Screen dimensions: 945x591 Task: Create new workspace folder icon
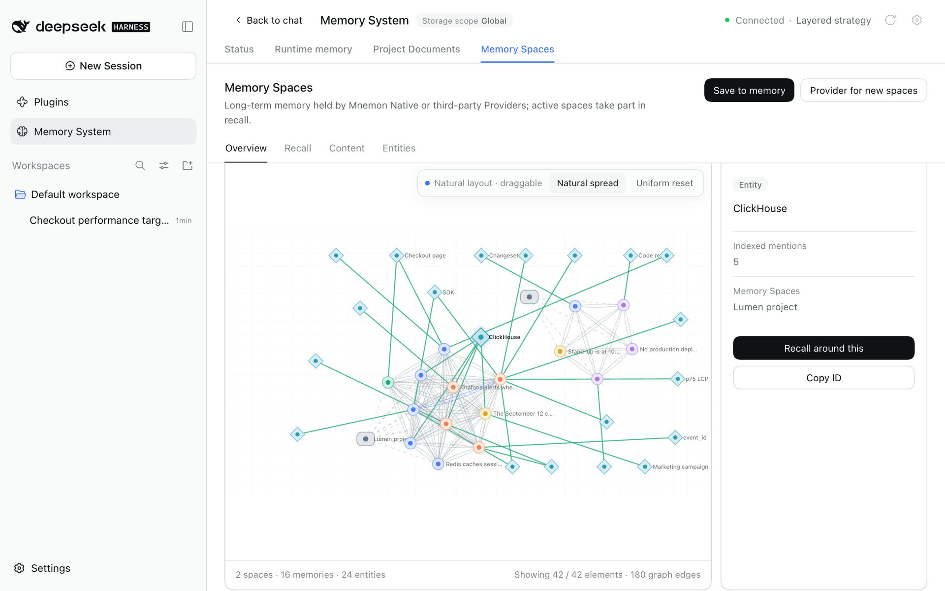click(x=188, y=165)
